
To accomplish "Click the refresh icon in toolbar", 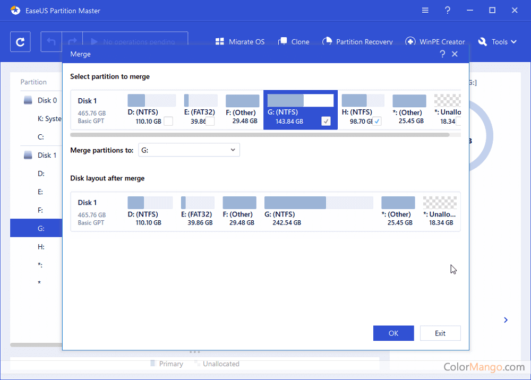I will tap(20, 42).
